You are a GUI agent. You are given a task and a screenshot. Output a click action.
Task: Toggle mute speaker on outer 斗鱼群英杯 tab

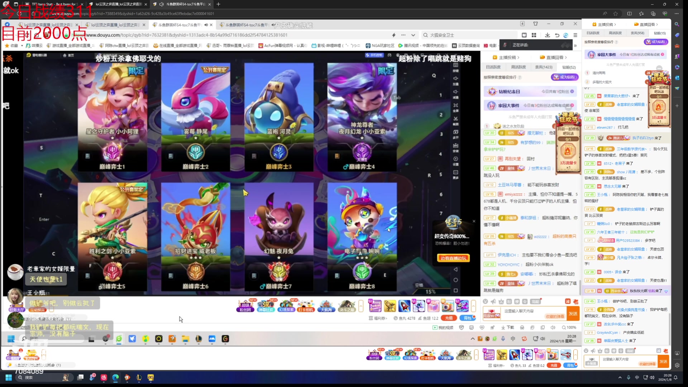click(162, 4)
